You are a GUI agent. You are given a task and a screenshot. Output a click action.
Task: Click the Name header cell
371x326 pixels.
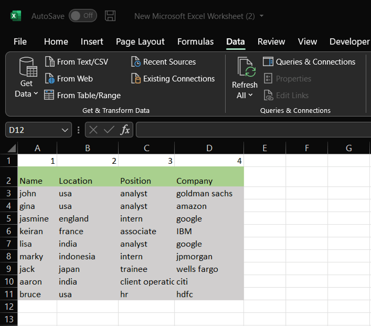[37, 177]
